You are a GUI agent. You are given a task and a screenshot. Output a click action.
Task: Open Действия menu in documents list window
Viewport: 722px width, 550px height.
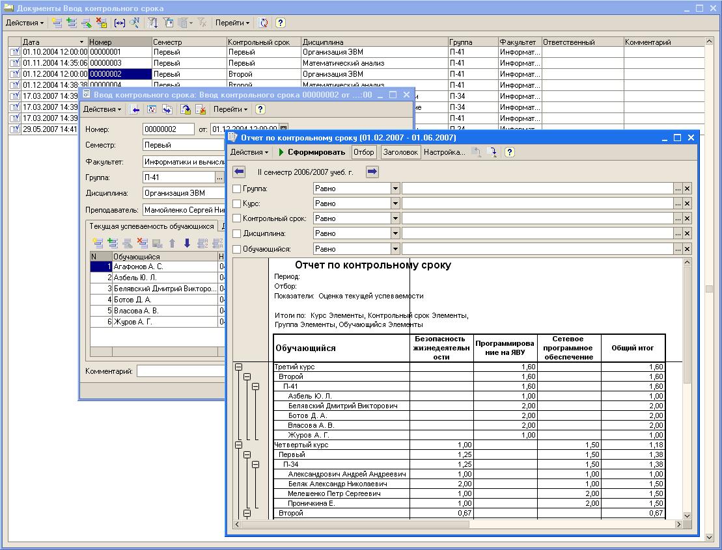coord(24,23)
